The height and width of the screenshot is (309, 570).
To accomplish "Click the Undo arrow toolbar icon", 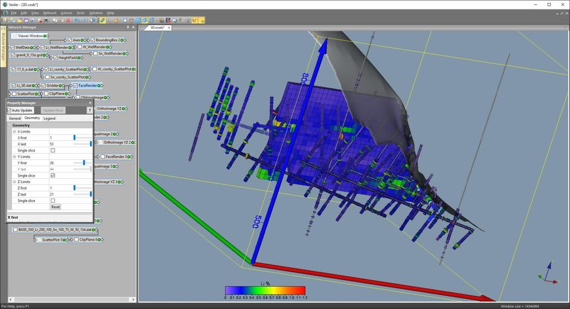I will coord(77,21).
